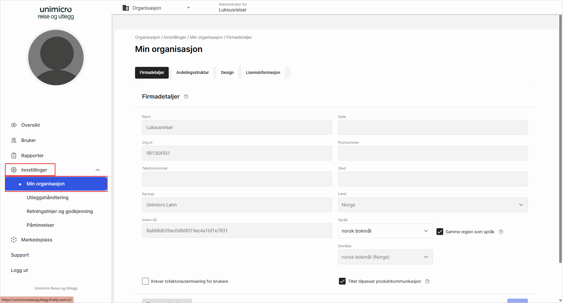Open the Språk dropdown showing norsk bokmål
Screen dimensions: 563x303
tap(385, 231)
